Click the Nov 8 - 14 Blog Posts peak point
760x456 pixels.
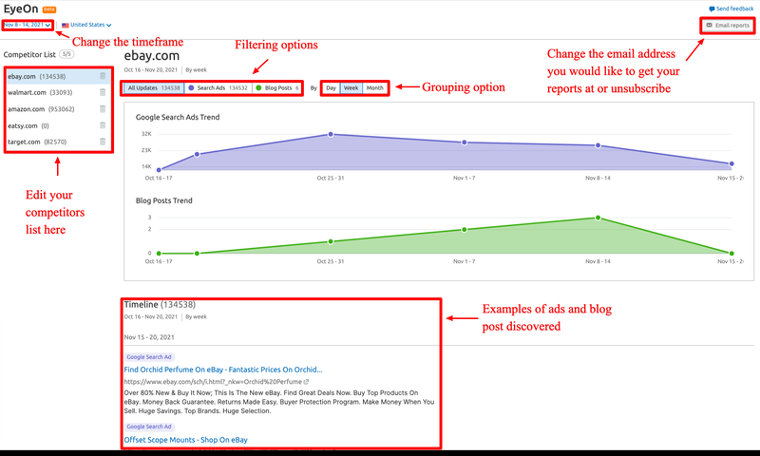pyautogui.click(x=598, y=218)
